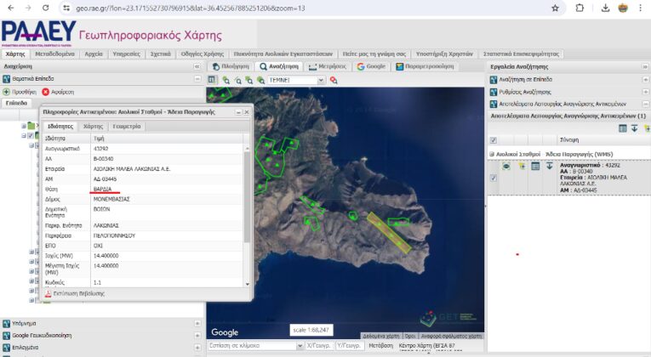The width and height of the screenshot is (651, 357).
Task: Switch to the Πλοήγηση map tab
Action: 231,66
